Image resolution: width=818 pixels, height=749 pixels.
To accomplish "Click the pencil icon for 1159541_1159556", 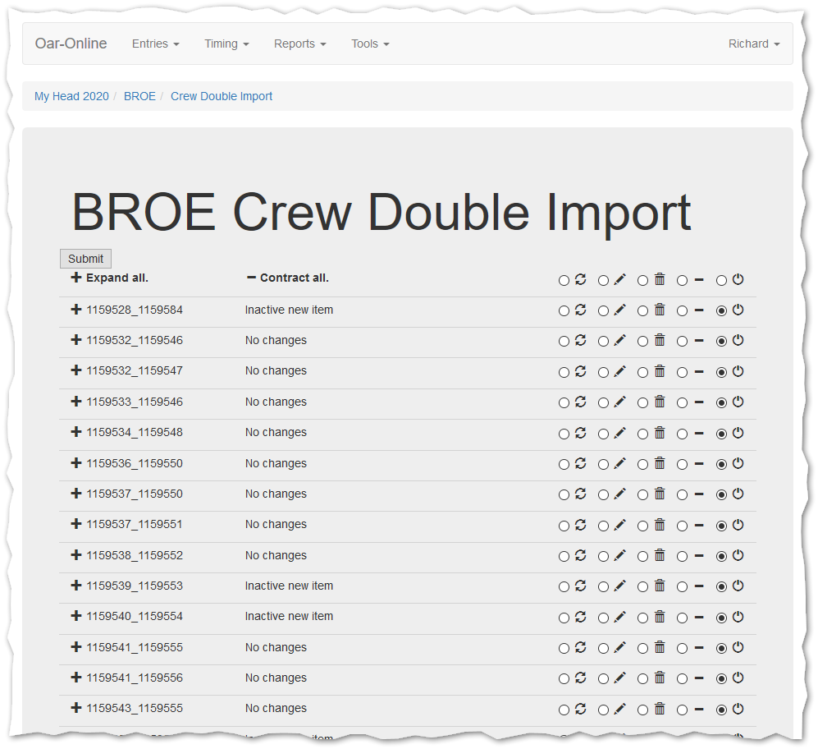I will click(620, 678).
